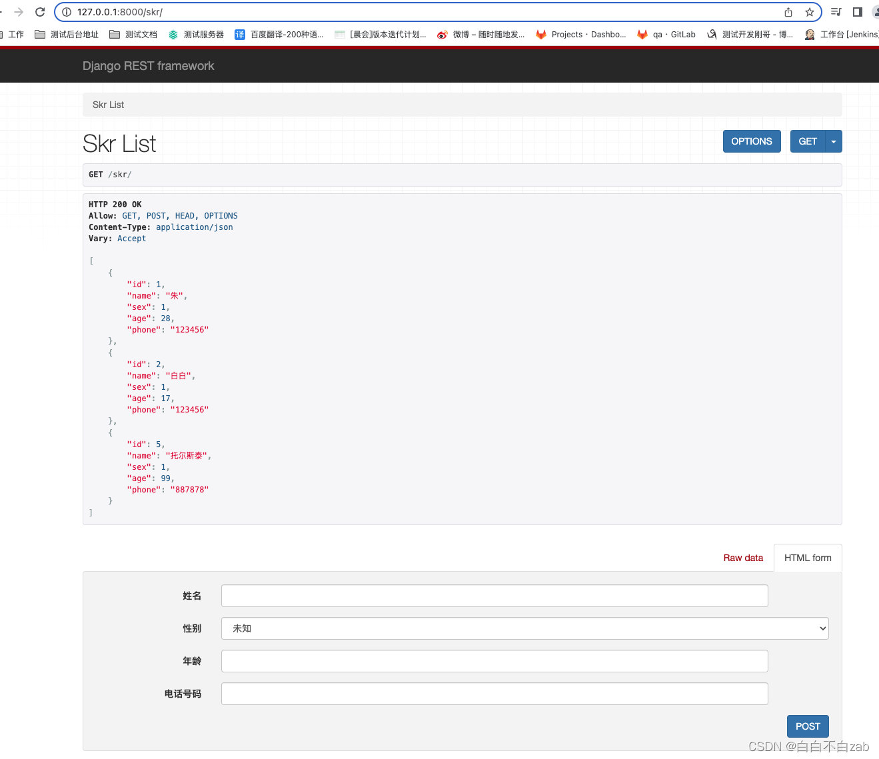Click the "application/json" content type value
Image resolution: width=879 pixels, height=759 pixels.
coord(195,227)
